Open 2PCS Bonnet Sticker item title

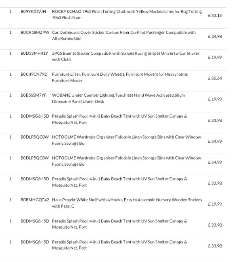click(125, 56)
